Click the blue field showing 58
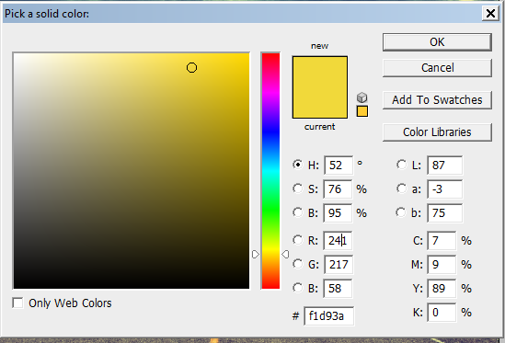The image size is (505, 343). point(339,288)
